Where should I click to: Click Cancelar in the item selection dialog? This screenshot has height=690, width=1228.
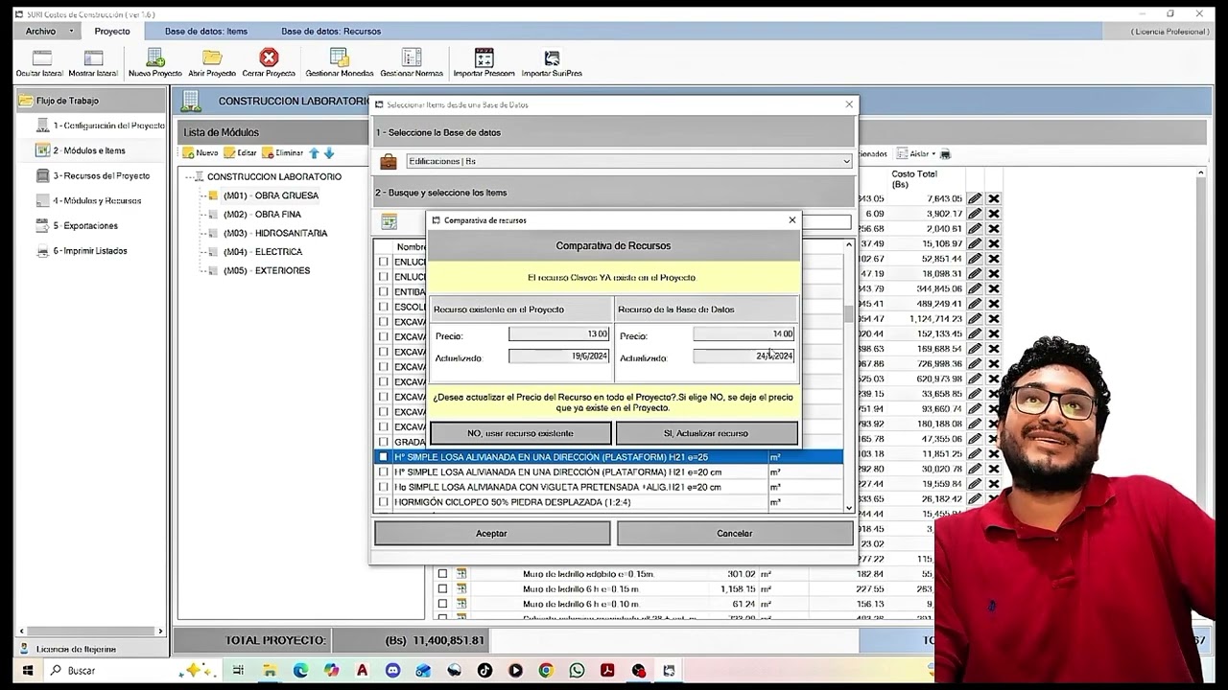(x=735, y=533)
